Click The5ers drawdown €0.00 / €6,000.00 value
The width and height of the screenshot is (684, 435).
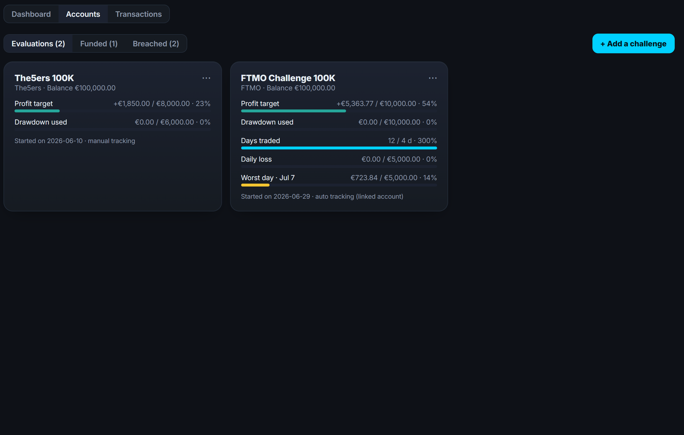[x=173, y=122]
